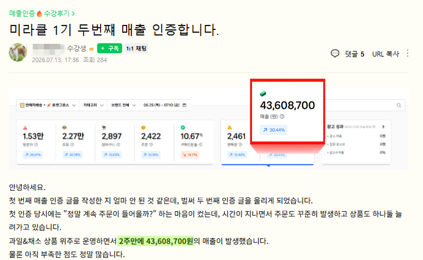Click the 조회 284 view count
This screenshot has width=423, height=260.
95,60
